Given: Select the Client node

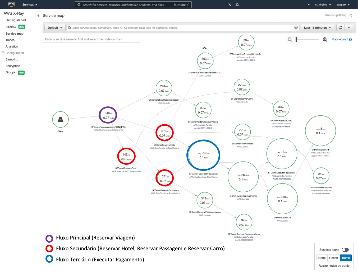Looking at the screenshot, I should click(x=61, y=120).
